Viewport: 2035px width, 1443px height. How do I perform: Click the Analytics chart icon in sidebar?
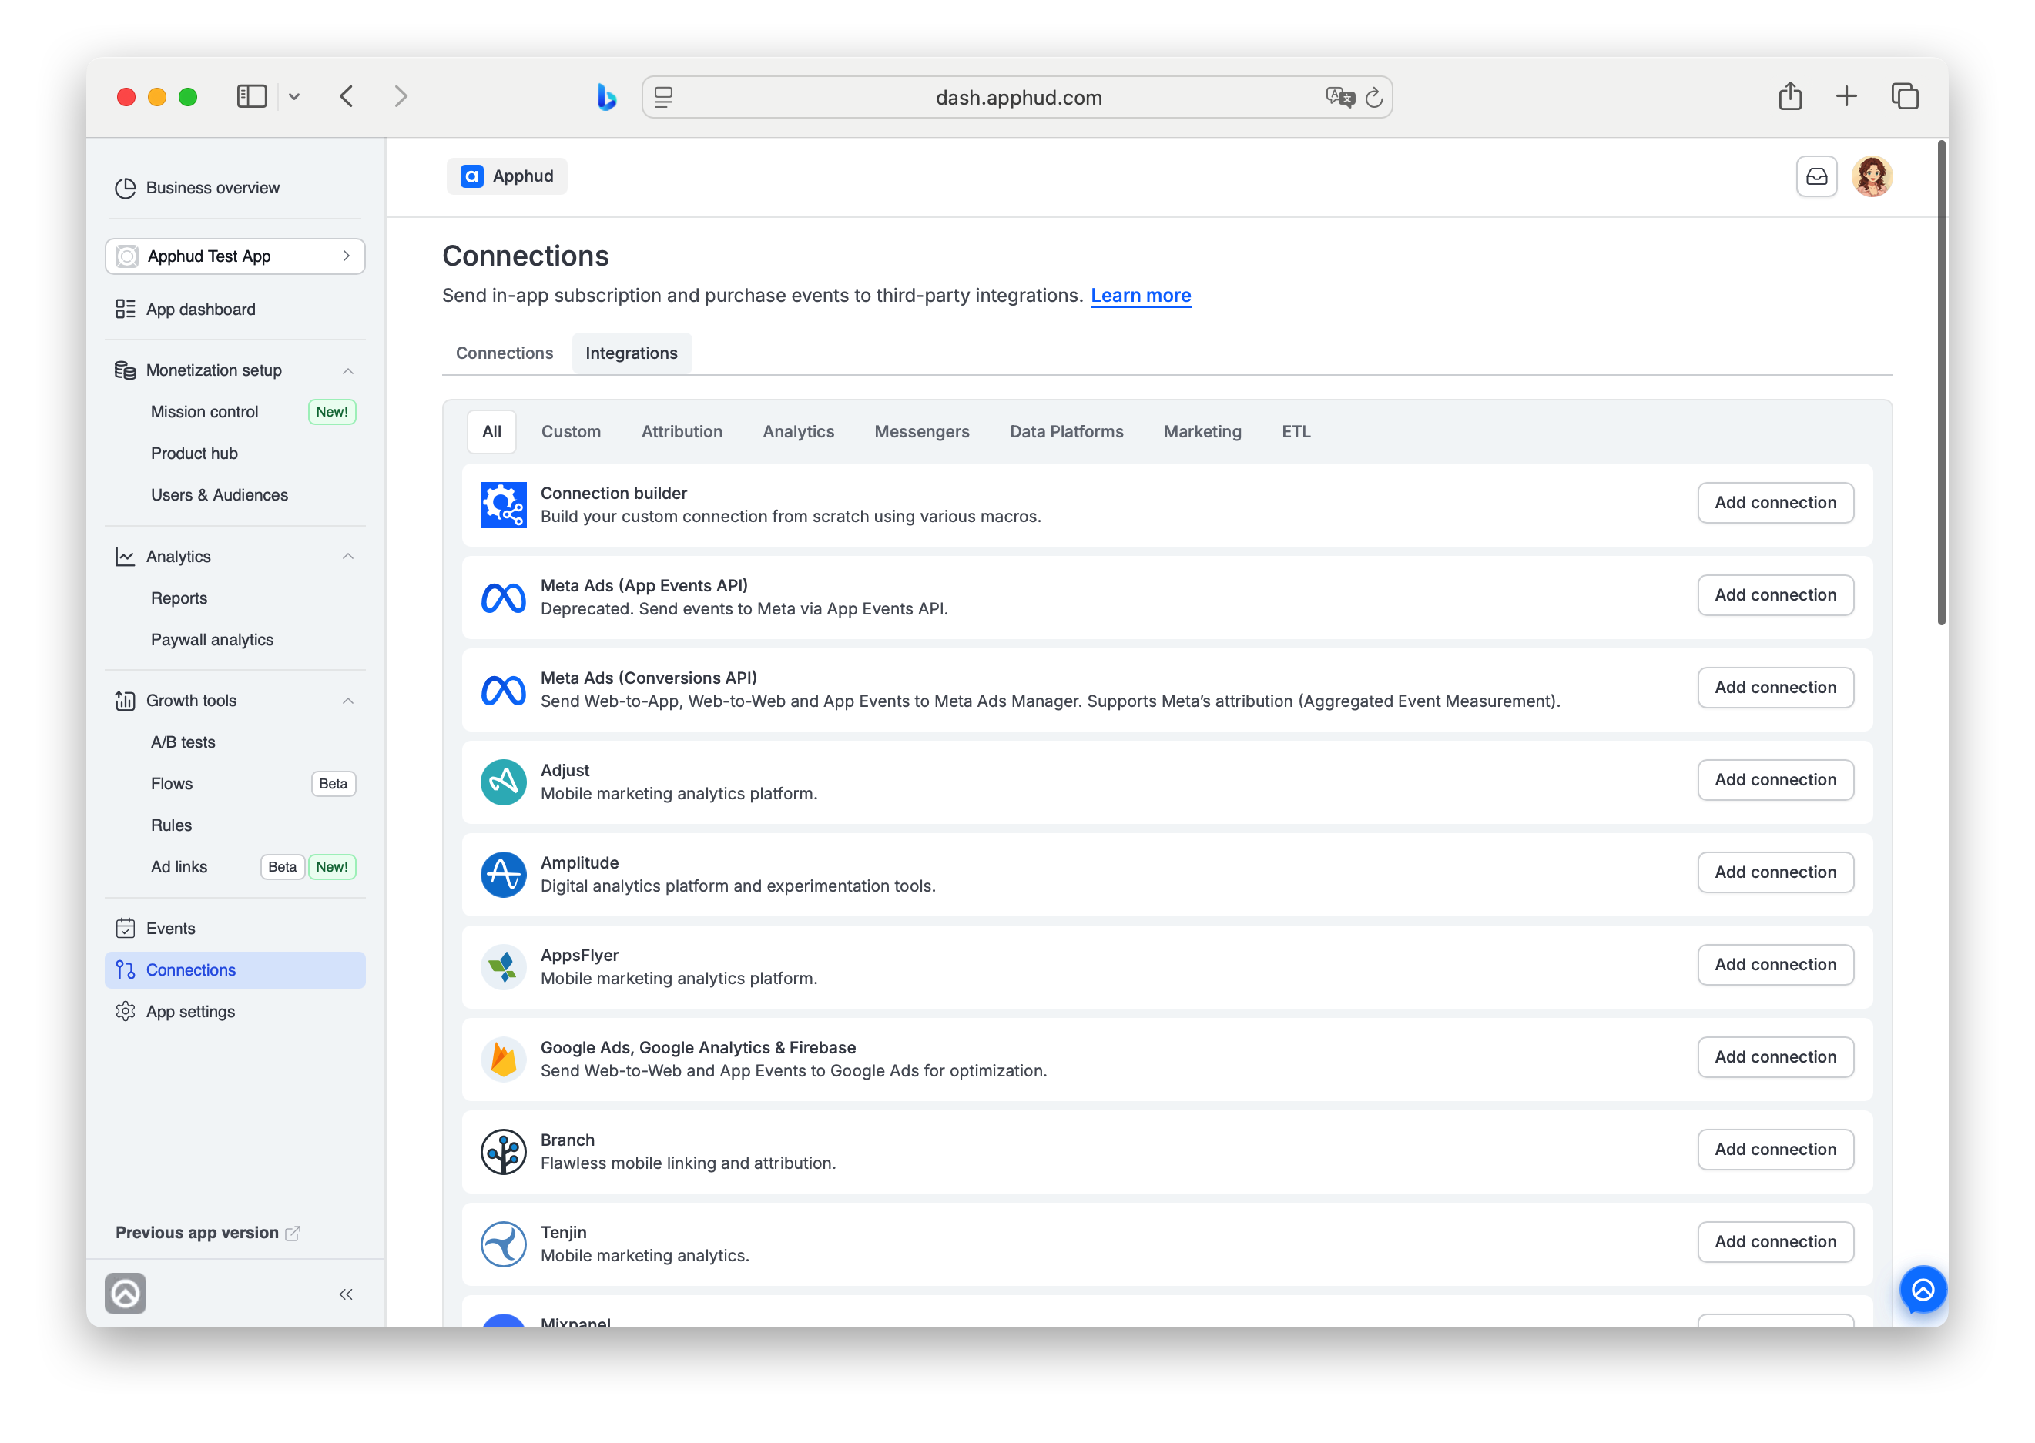point(126,557)
